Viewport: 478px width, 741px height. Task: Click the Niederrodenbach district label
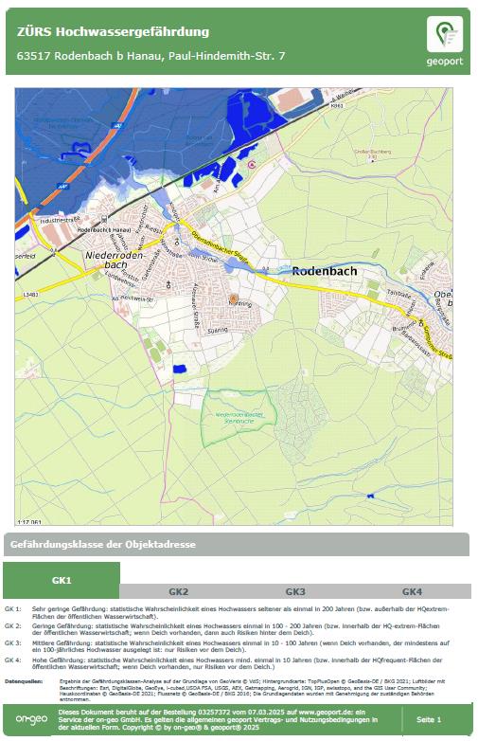click(x=116, y=260)
